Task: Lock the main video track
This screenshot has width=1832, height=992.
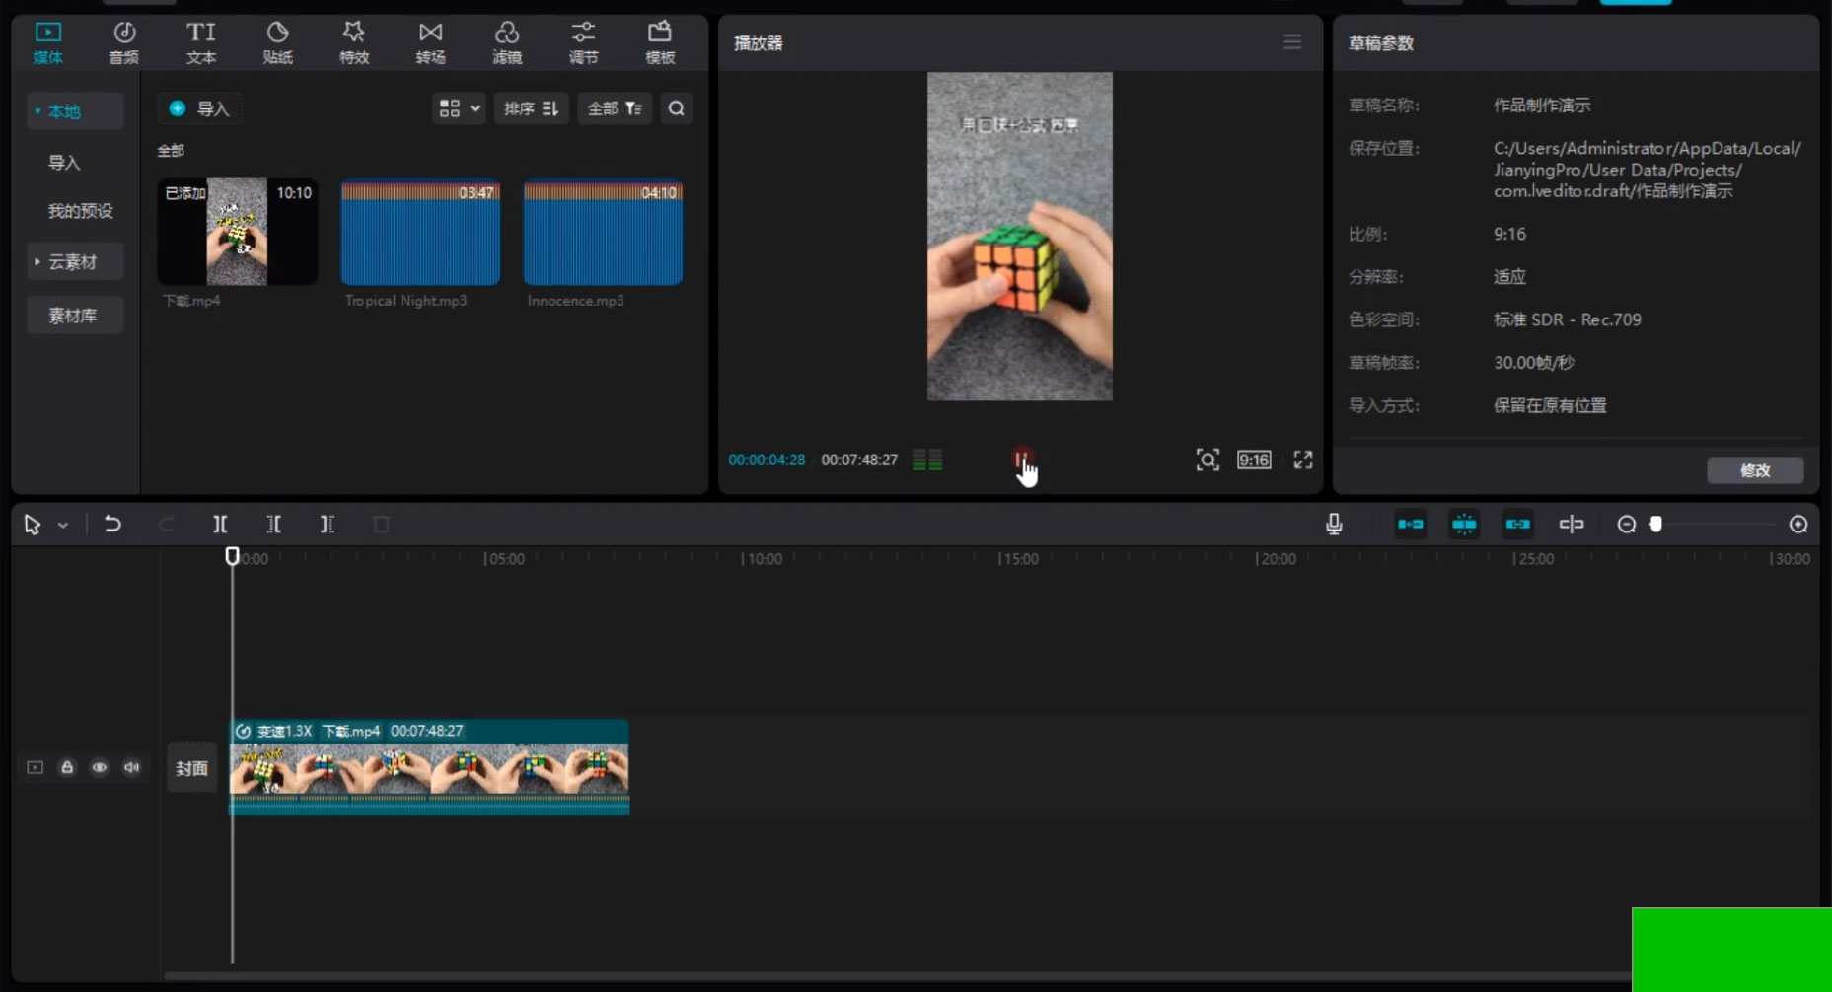Action: point(67,767)
